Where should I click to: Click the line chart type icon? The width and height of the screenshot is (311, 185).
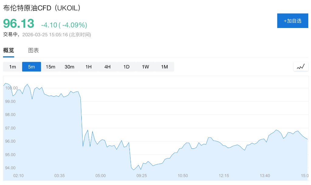point(301,67)
